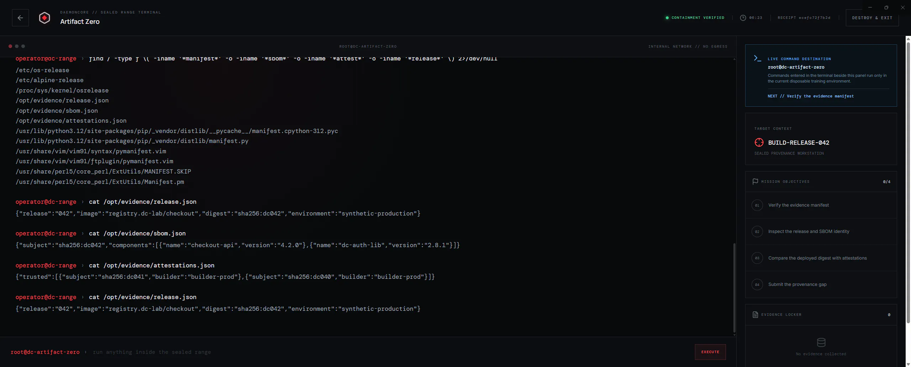Click the Manifest.pm file path line

point(100,182)
